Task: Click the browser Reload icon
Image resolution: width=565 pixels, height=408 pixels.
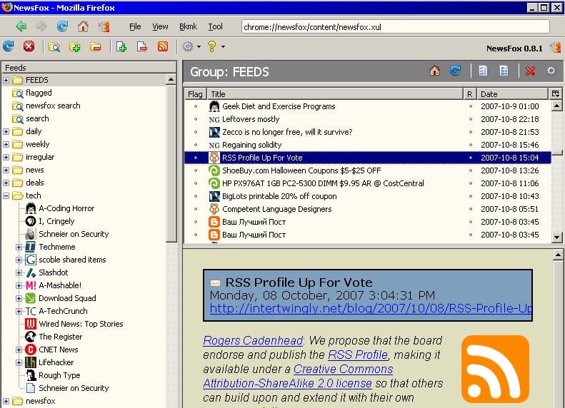Action: (x=62, y=26)
